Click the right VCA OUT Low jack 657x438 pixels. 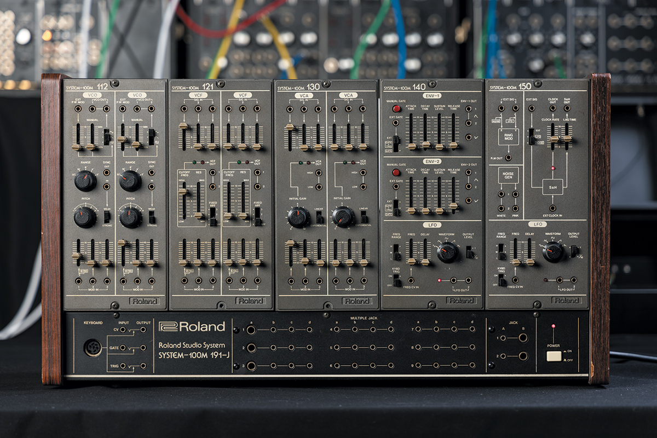(362, 187)
